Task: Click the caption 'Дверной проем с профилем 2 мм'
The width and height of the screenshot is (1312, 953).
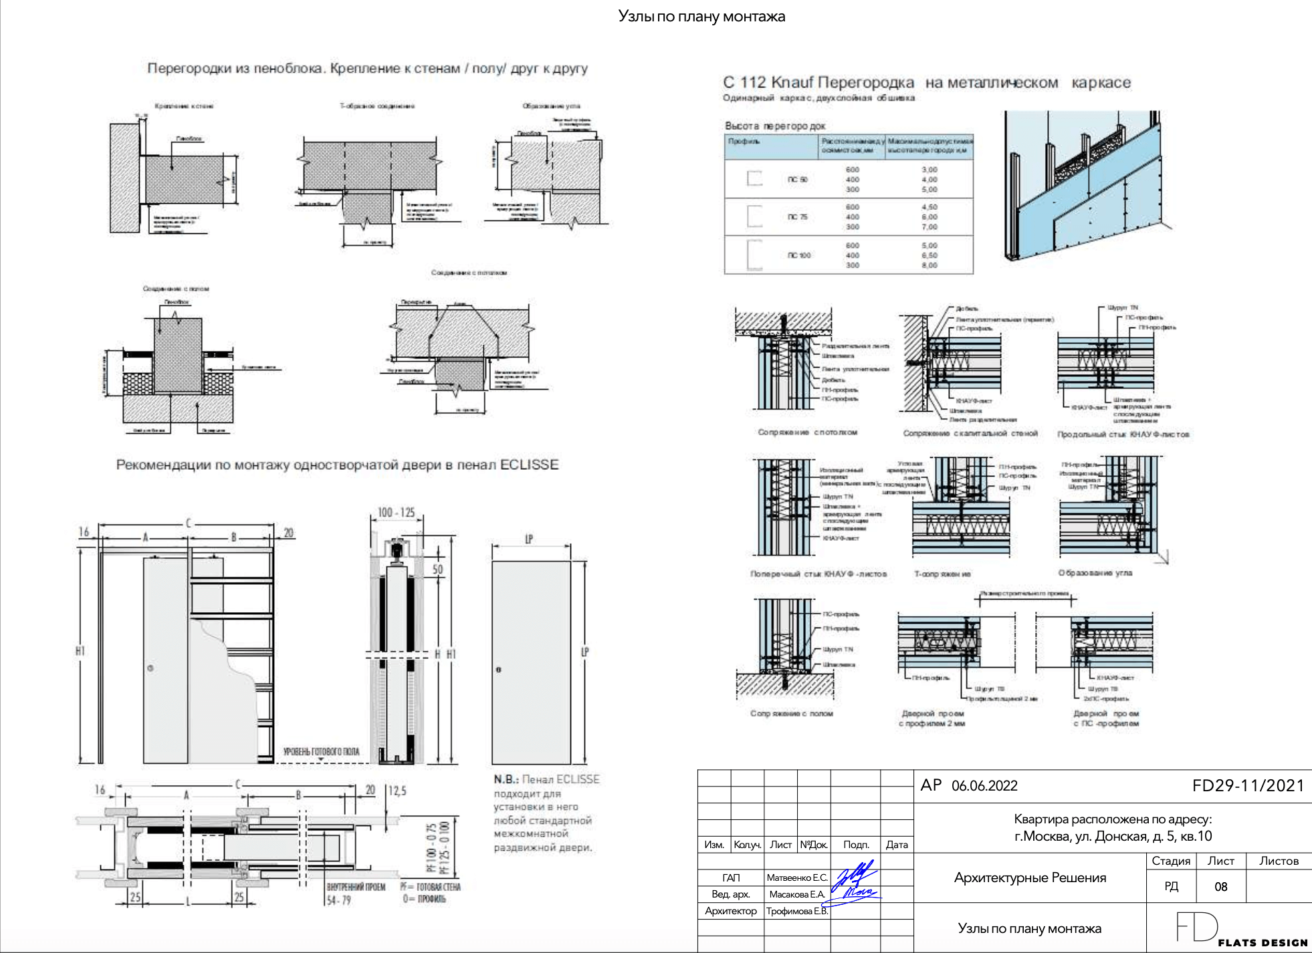Action: coord(932,718)
